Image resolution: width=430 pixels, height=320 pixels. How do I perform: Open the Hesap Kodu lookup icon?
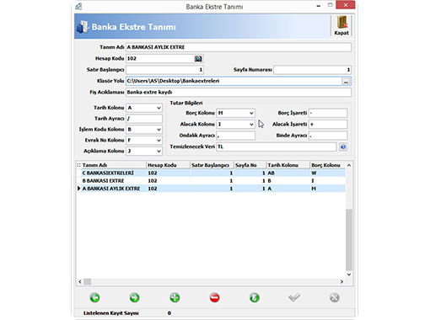coord(198,58)
